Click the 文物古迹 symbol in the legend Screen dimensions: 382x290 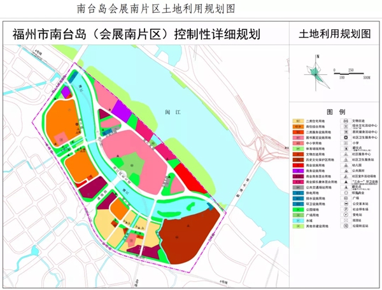point(346,121)
